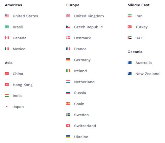Click the Sweden flag icon
The width and height of the screenshot is (165, 143).
[68, 115]
